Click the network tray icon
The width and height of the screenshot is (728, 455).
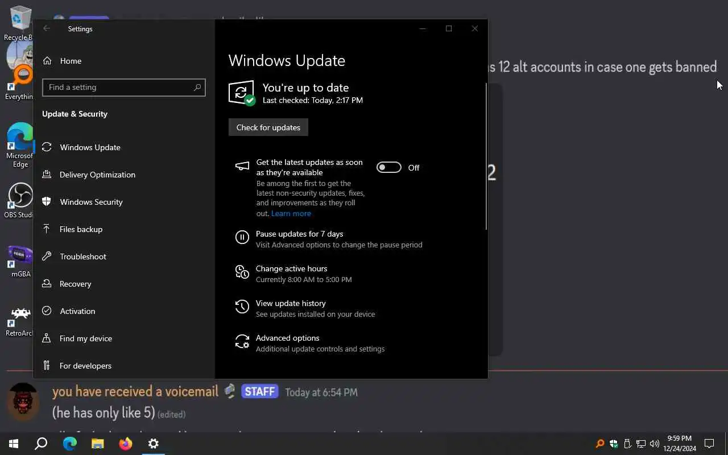point(641,444)
